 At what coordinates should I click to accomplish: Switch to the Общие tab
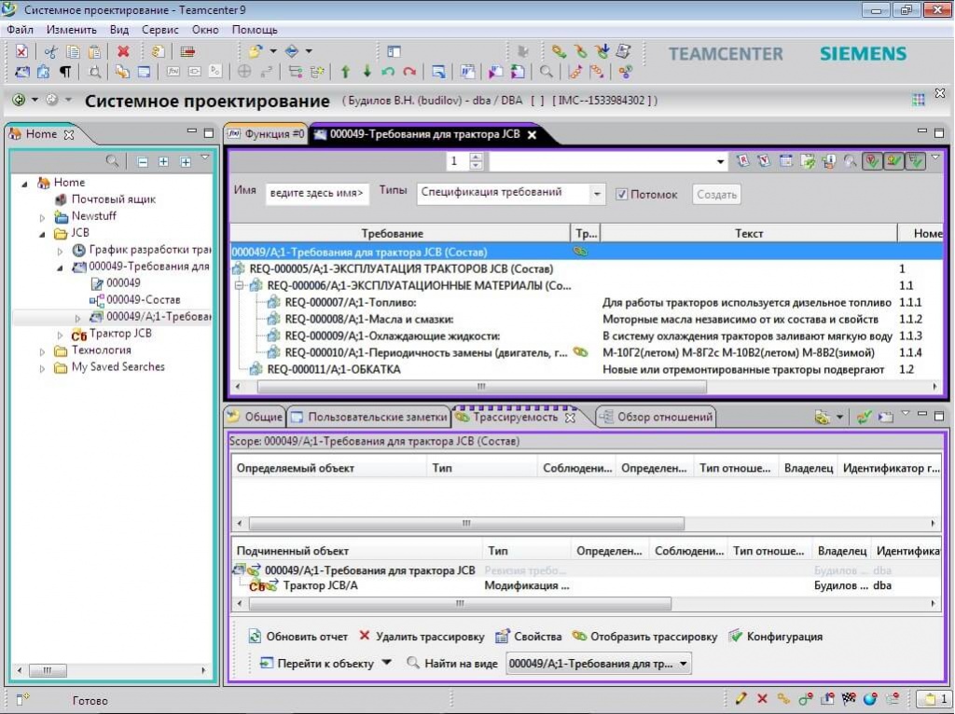tap(255, 417)
